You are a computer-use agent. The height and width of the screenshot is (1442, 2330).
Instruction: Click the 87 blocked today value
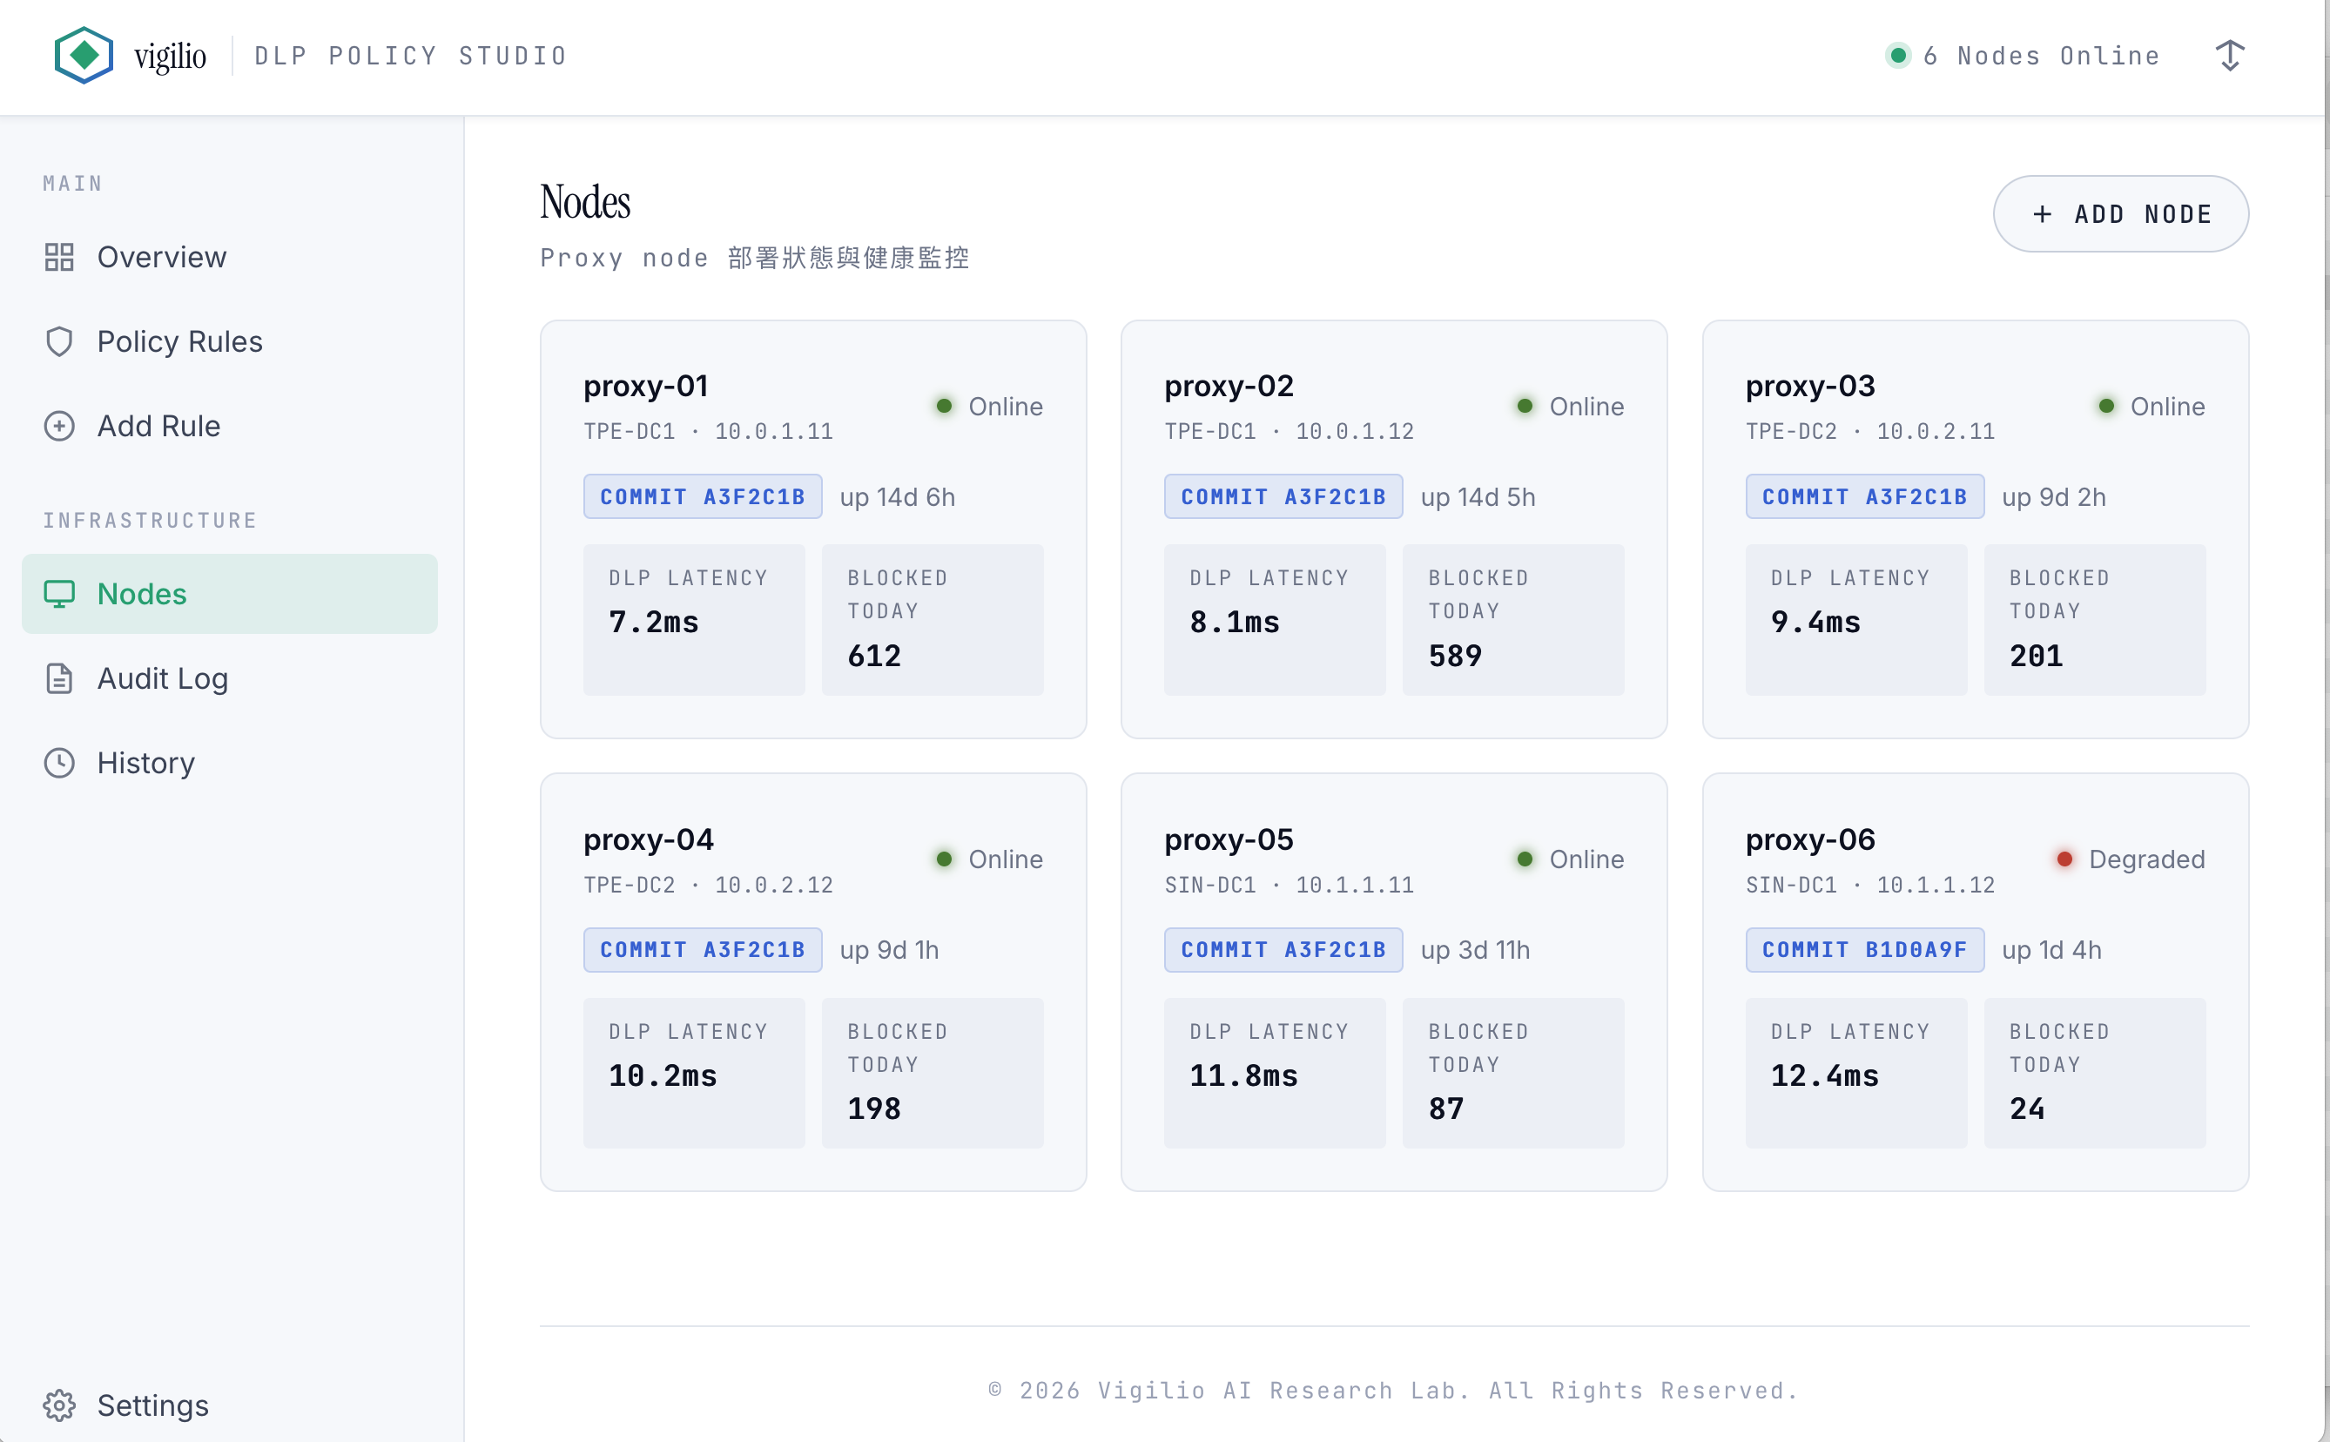pos(1446,1109)
